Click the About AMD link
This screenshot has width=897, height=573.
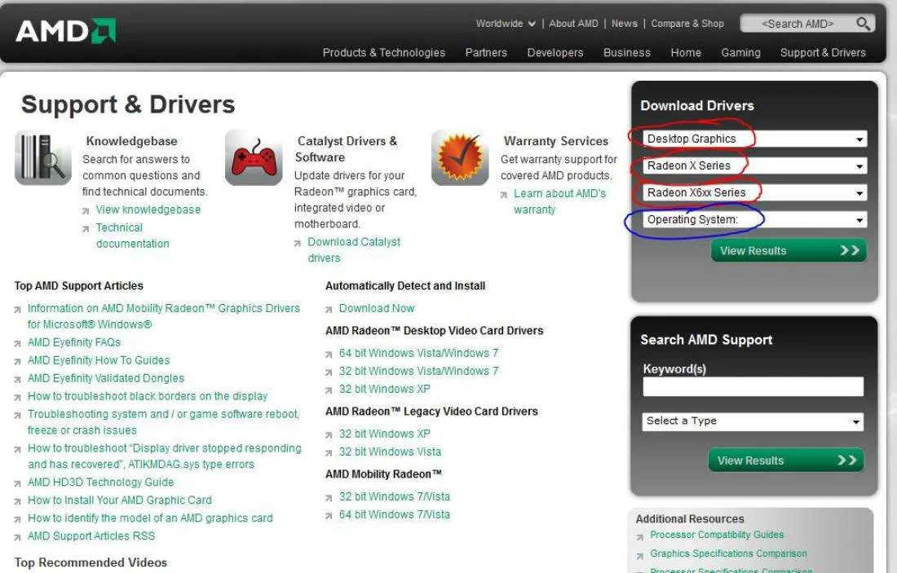pyautogui.click(x=574, y=24)
